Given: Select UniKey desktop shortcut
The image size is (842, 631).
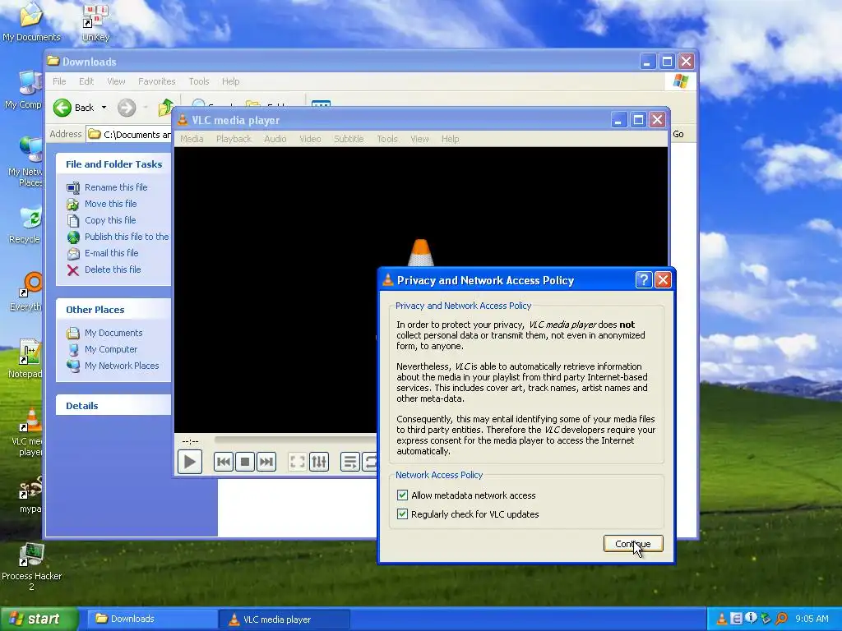Looking at the screenshot, I should coord(95,21).
